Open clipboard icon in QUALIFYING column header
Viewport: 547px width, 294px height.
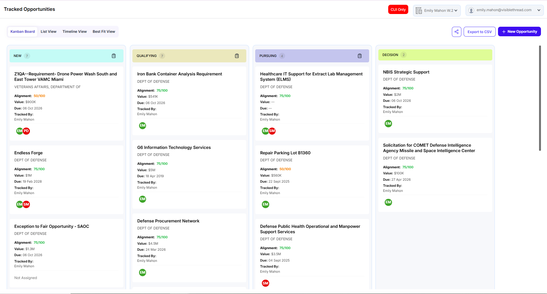(x=237, y=56)
